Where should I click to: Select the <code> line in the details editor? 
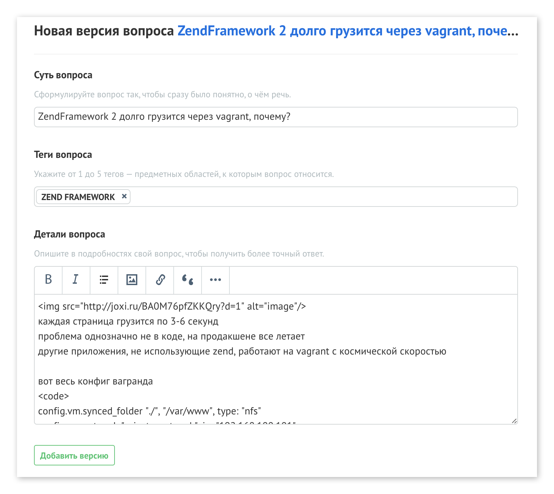pos(53,396)
